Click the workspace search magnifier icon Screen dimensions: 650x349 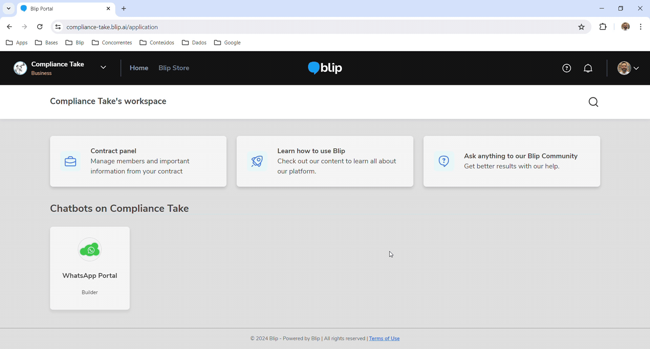[x=593, y=102]
